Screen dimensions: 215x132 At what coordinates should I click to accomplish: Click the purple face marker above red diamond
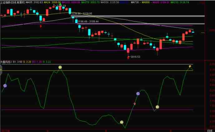coord(138,94)
